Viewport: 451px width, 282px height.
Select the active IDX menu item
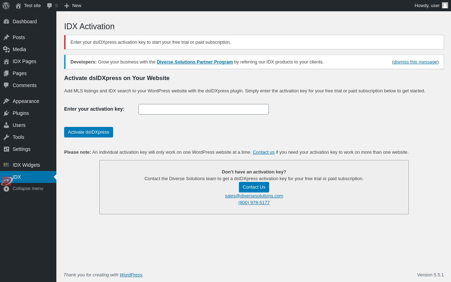pyautogui.click(x=28, y=177)
